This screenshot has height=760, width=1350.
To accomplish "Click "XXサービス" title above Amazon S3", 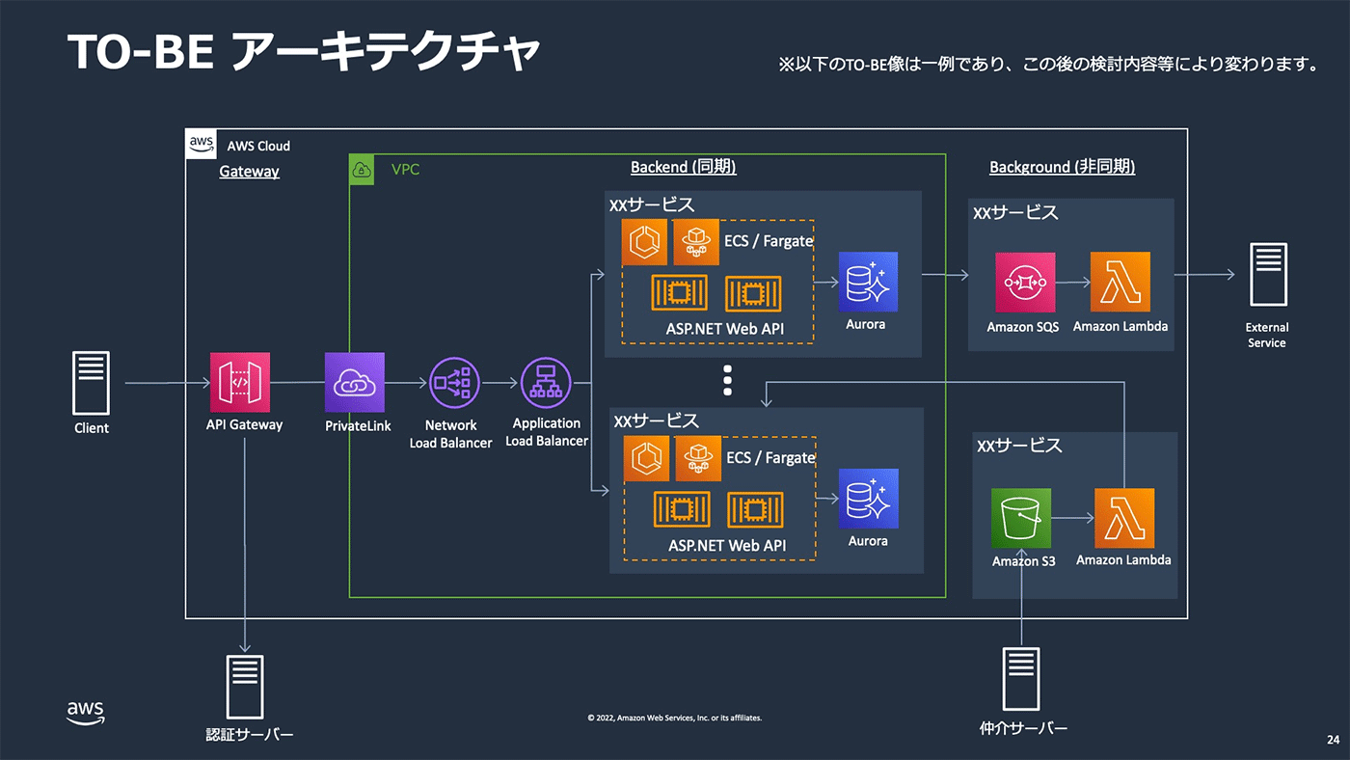I will [x=1019, y=446].
